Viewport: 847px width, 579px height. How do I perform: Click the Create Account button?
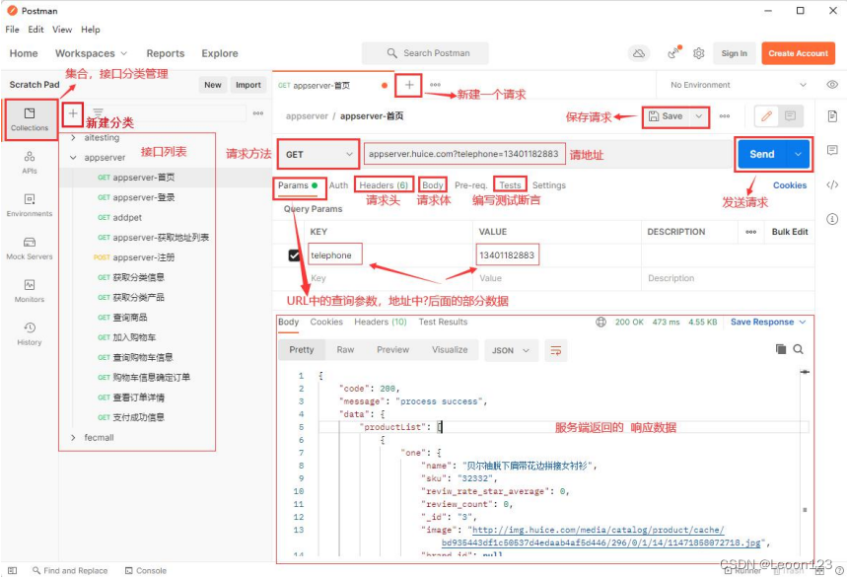pos(798,53)
